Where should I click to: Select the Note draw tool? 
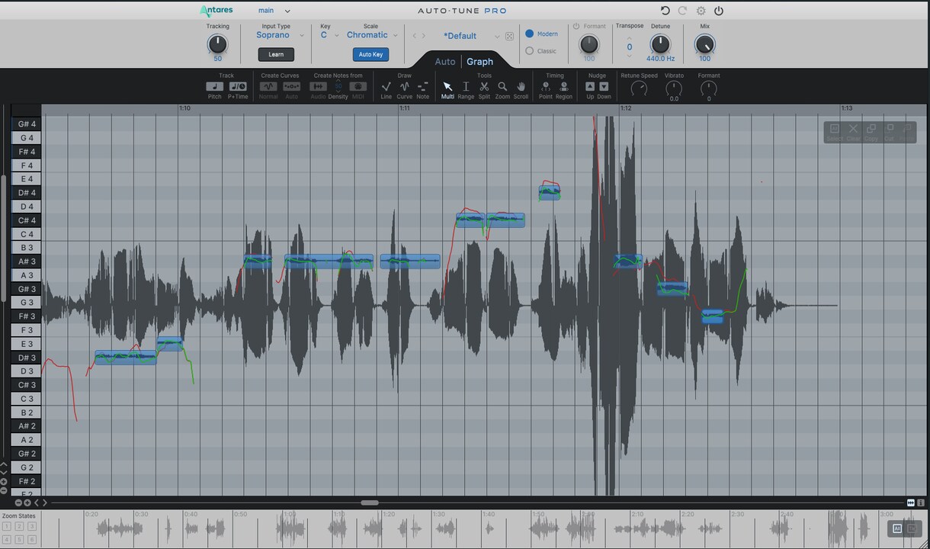click(422, 87)
